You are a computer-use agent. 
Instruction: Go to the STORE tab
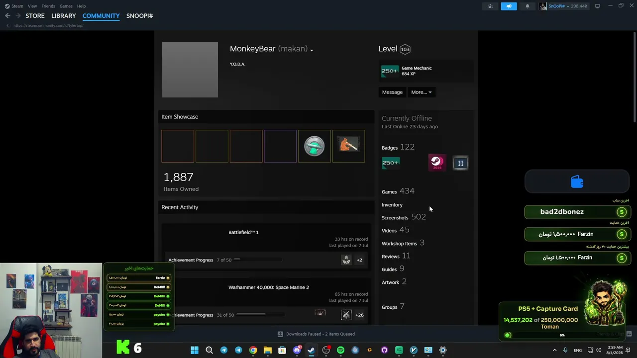coord(35,16)
